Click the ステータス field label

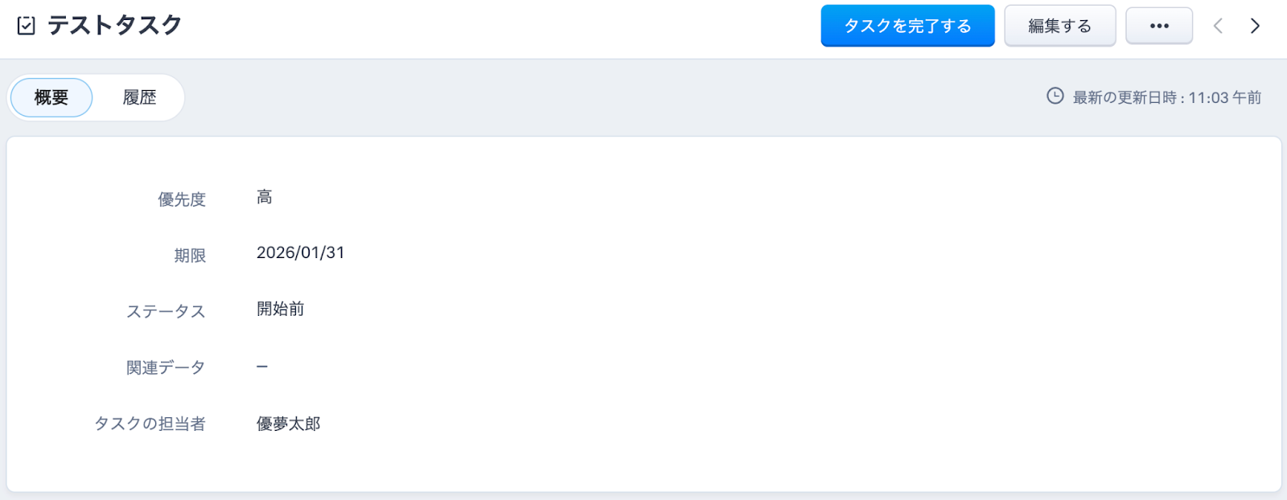pos(166,312)
